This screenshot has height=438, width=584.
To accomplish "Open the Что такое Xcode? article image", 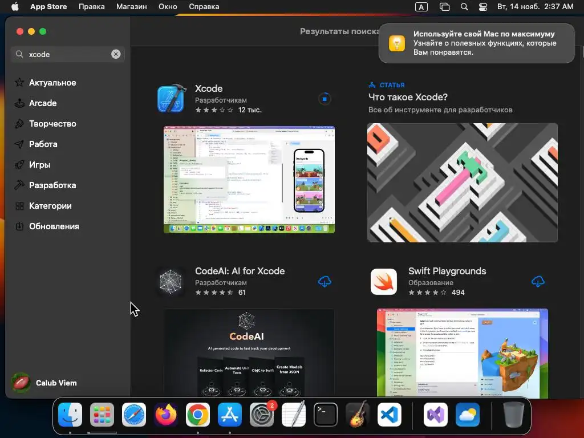I will point(462,182).
